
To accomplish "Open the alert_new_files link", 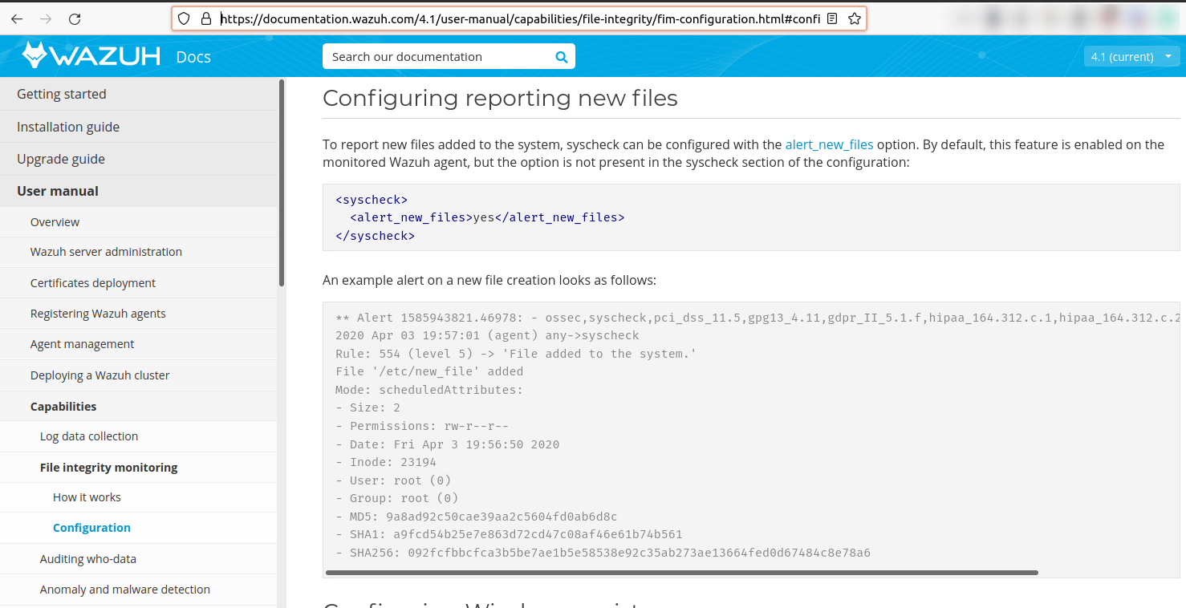I will click(x=829, y=144).
